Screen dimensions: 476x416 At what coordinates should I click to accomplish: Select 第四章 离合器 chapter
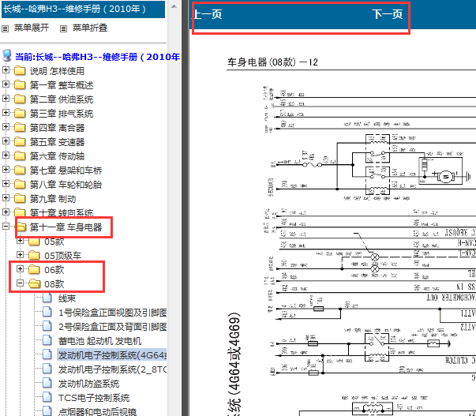57,128
